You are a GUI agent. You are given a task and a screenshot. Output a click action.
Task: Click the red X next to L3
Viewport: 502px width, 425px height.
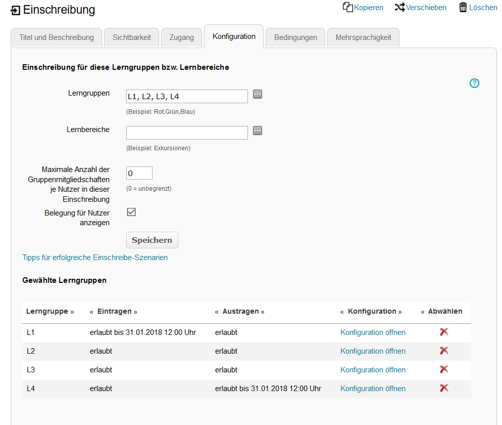point(444,369)
